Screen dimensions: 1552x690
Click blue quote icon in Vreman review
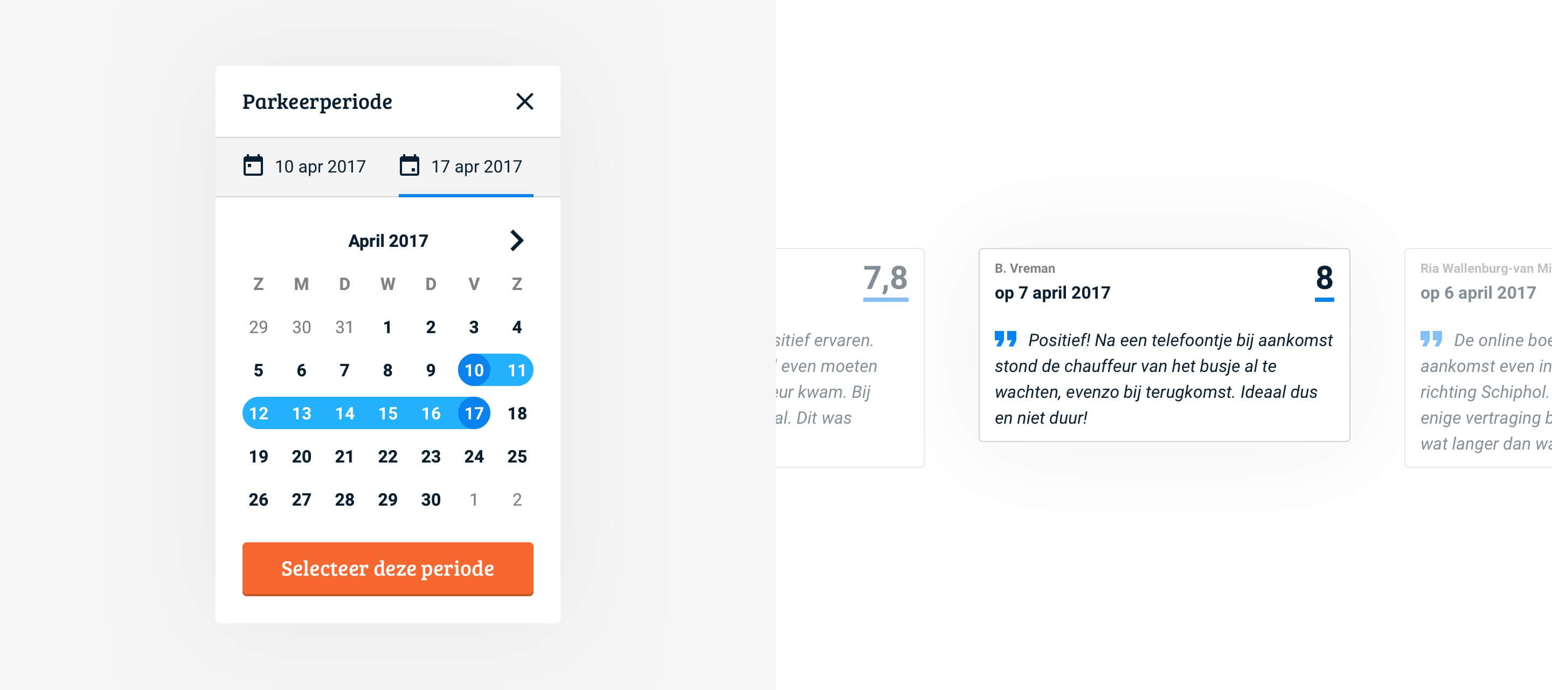tap(1005, 339)
